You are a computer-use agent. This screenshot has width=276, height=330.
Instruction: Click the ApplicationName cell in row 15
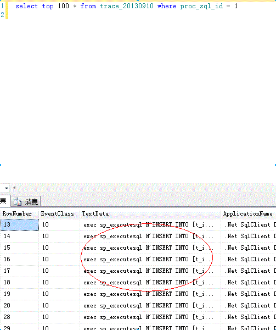point(249,248)
